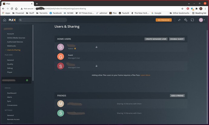The width and height of the screenshot is (209, 125).
Task: Reload the page
Action: (12, 9)
